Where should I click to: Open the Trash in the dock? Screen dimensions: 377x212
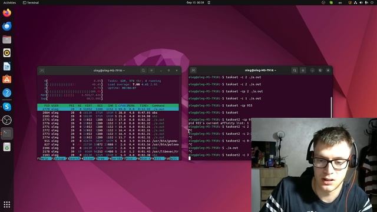[6, 147]
